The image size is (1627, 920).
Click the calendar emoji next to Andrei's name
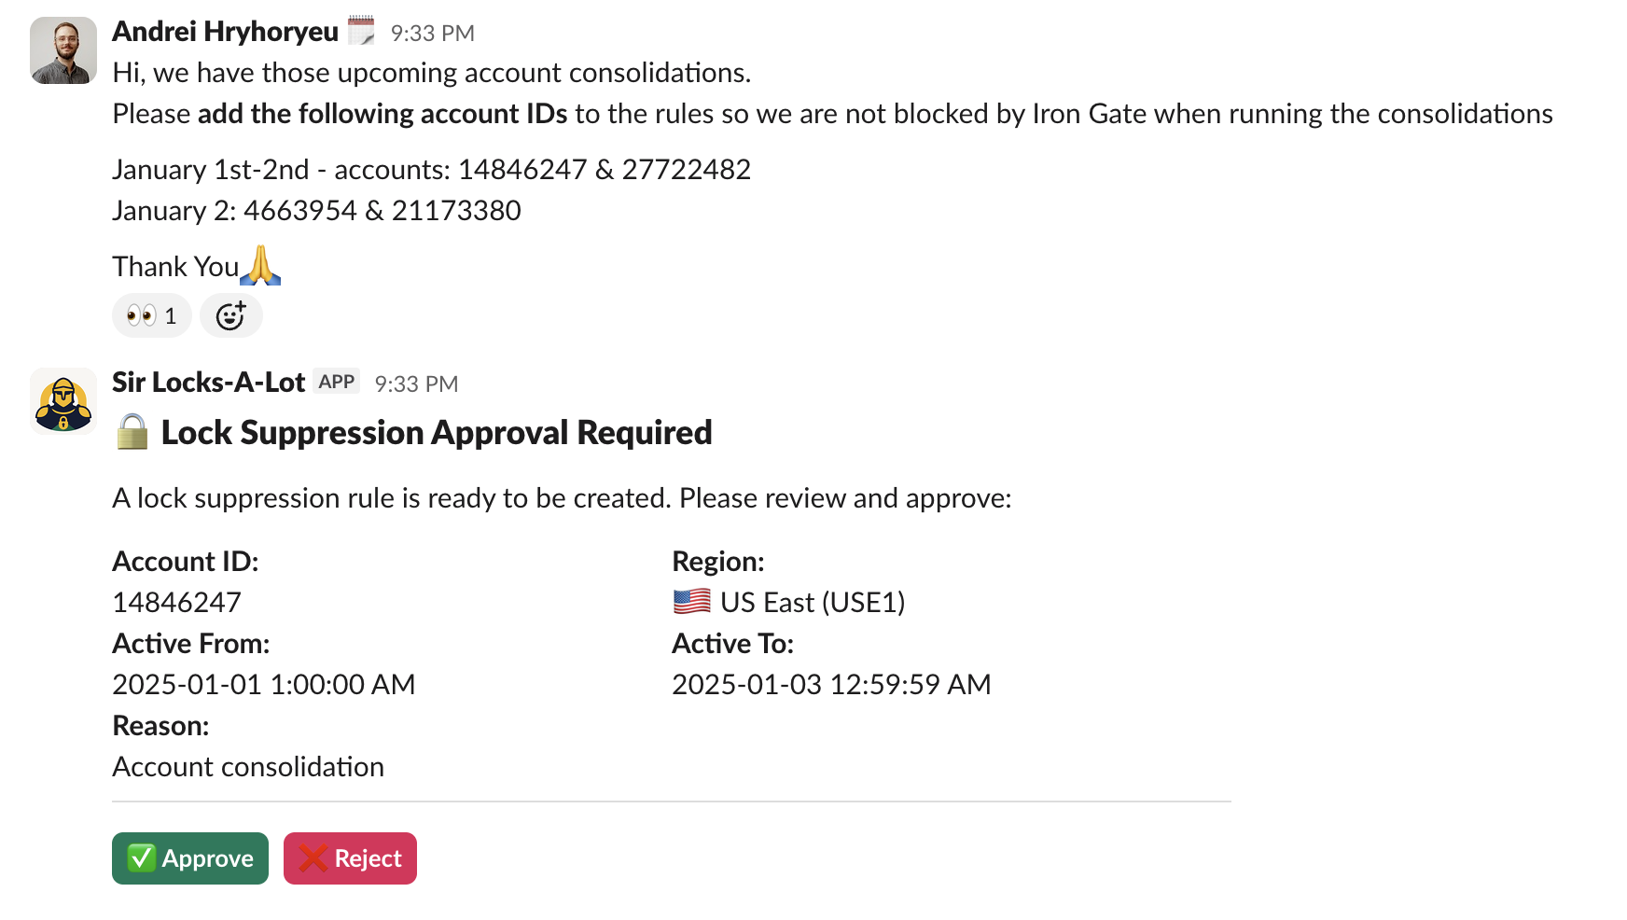click(362, 30)
